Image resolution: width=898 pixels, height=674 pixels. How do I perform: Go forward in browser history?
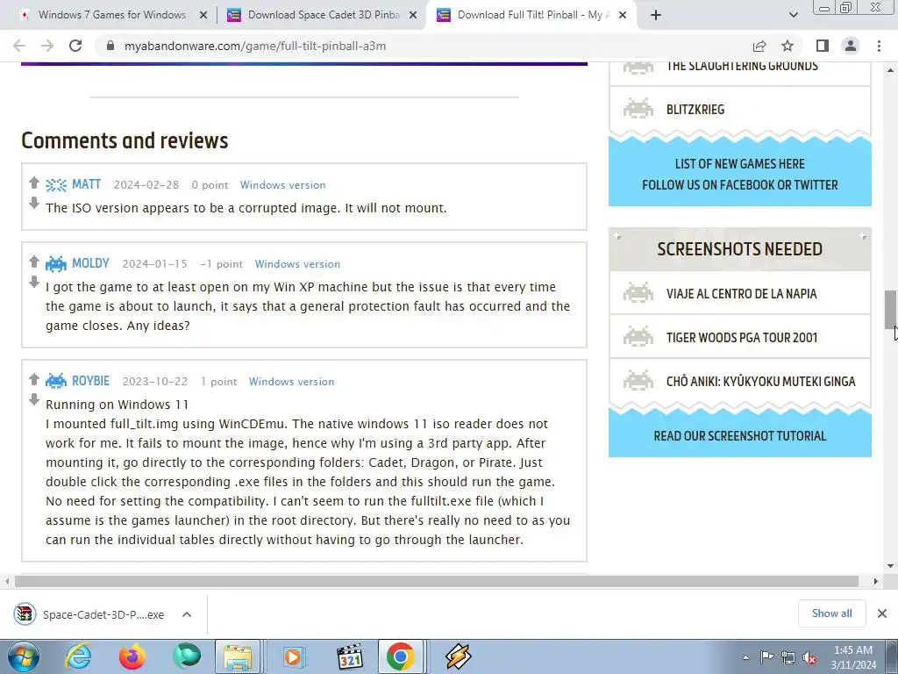point(47,46)
